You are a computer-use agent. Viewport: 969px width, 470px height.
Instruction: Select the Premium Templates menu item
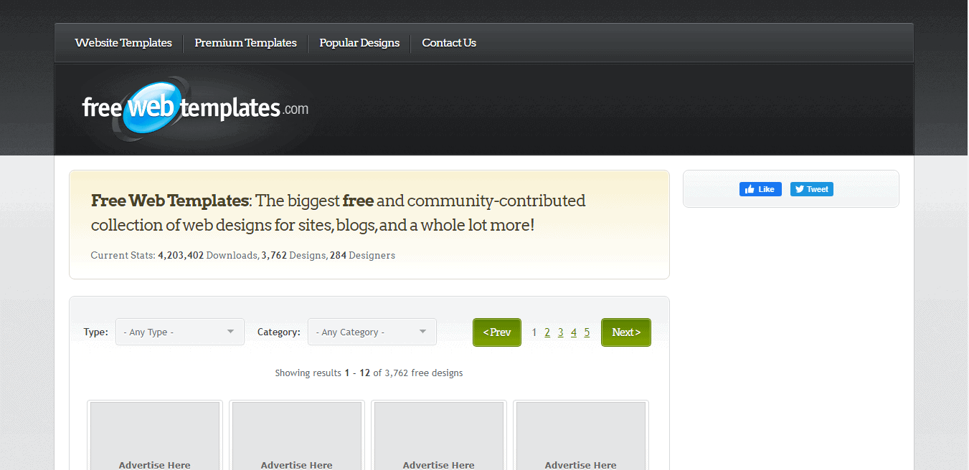click(245, 42)
